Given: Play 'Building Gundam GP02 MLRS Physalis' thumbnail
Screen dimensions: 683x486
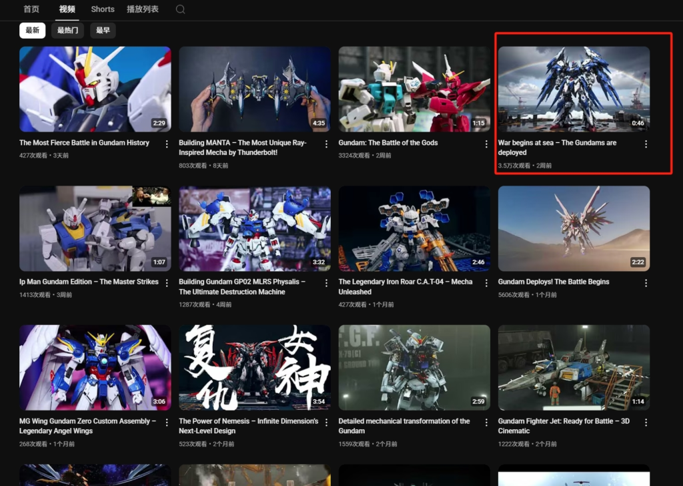Looking at the screenshot, I should (254, 228).
